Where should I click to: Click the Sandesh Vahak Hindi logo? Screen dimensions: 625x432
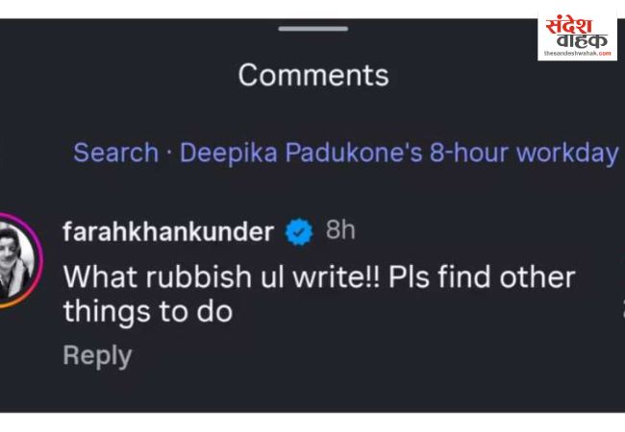click(577, 31)
